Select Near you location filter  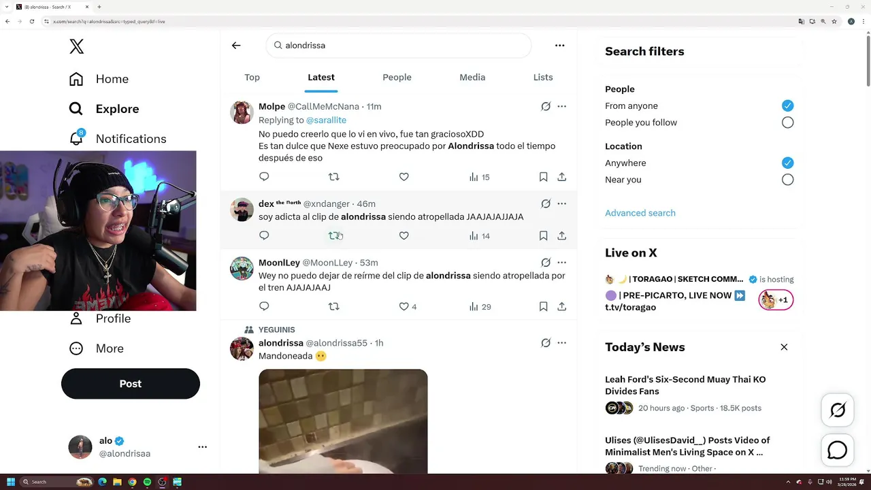pyautogui.click(x=787, y=180)
